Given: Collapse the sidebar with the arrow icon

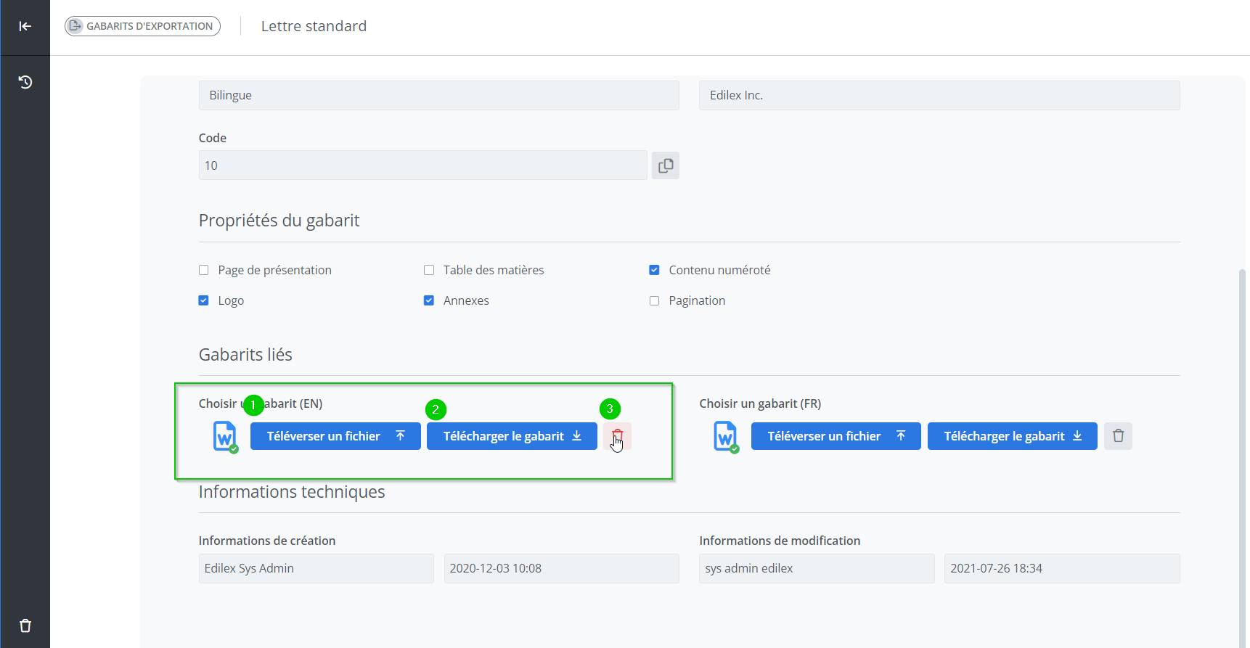Looking at the screenshot, I should pos(25,26).
